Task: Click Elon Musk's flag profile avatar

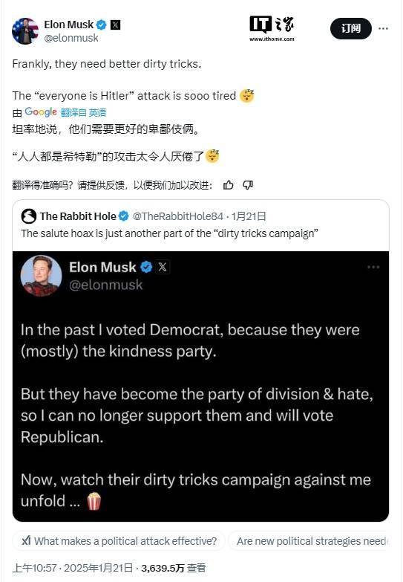Action: [x=25, y=31]
